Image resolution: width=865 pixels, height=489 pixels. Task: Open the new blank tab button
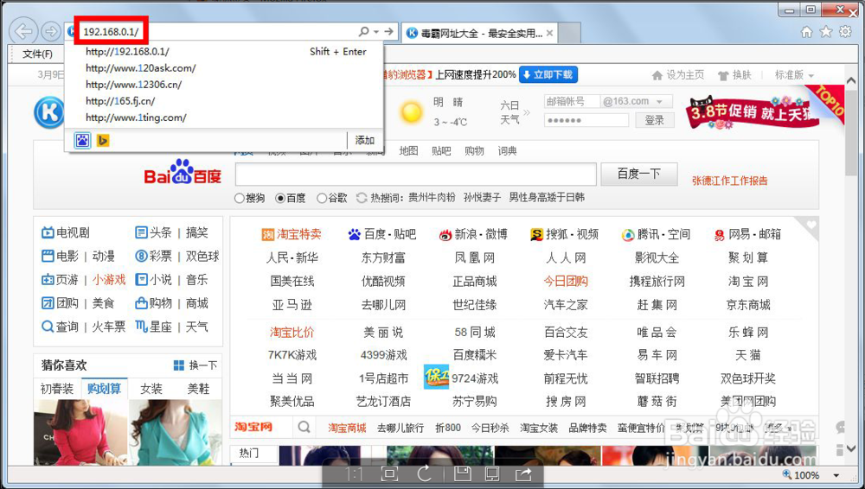click(x=569, y=33)
